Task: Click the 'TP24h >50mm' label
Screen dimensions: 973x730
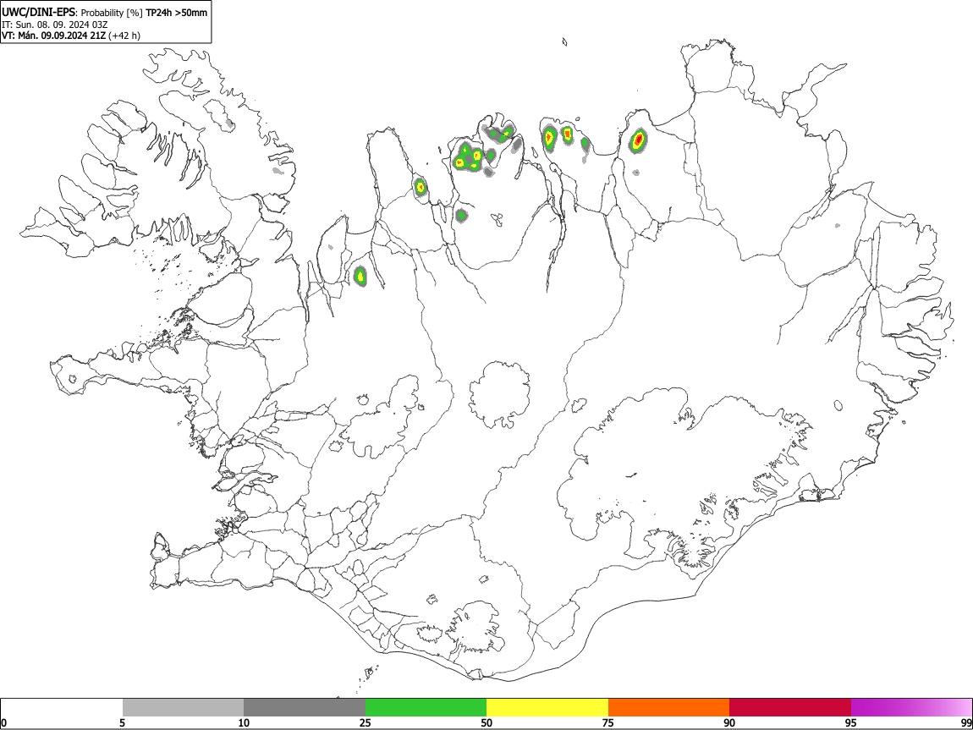Action: (x=176, y=13)
